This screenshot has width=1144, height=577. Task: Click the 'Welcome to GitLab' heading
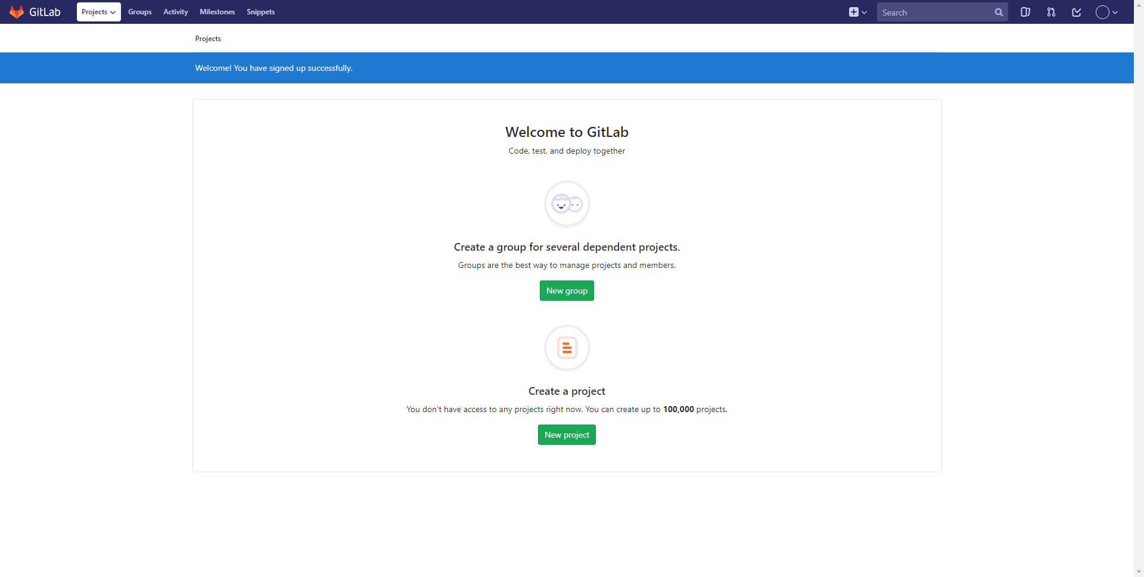coord(567,132)
